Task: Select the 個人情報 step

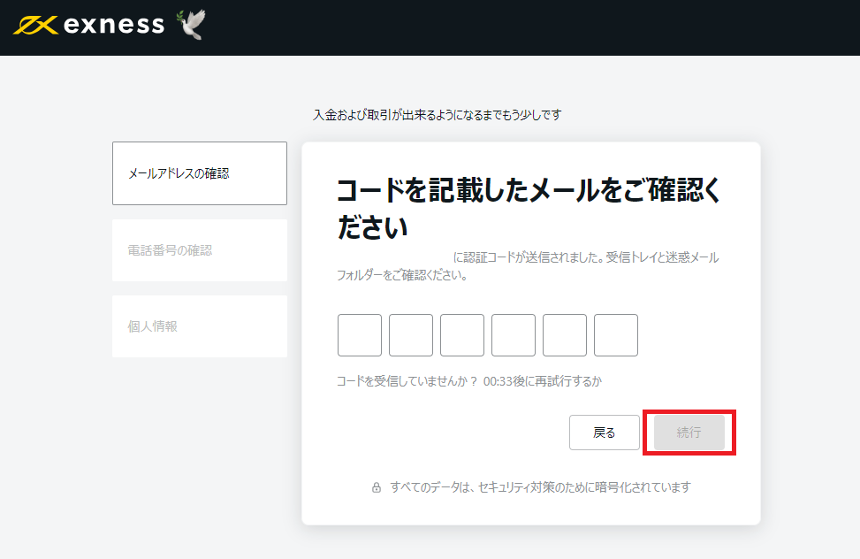Action: pos(200,326)
